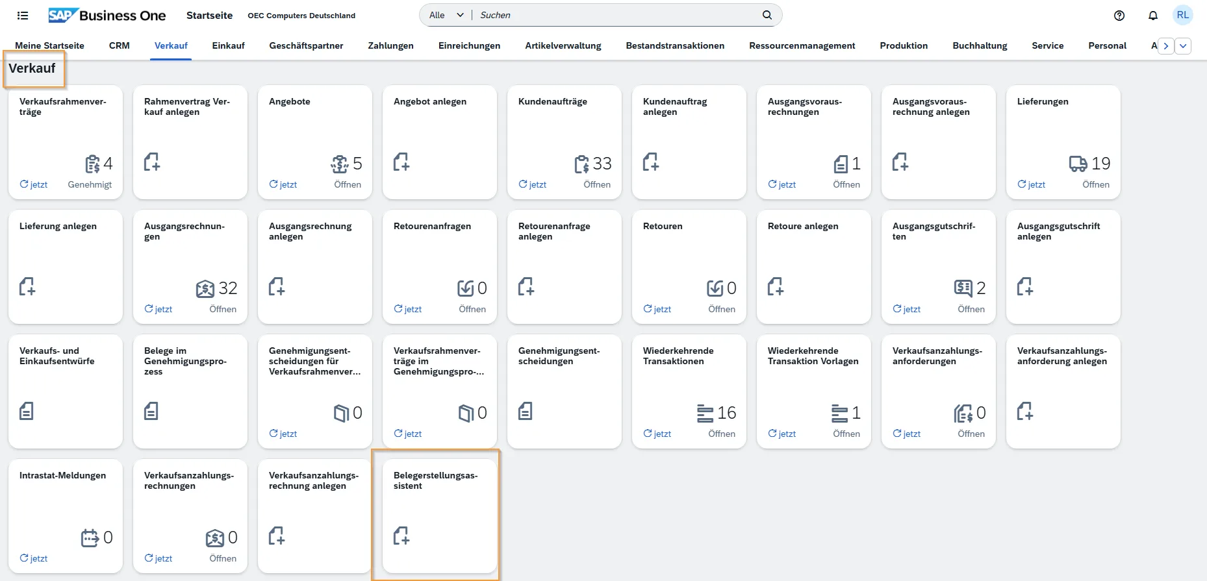Open the hamburger navigation menu icon

point(23,16)
